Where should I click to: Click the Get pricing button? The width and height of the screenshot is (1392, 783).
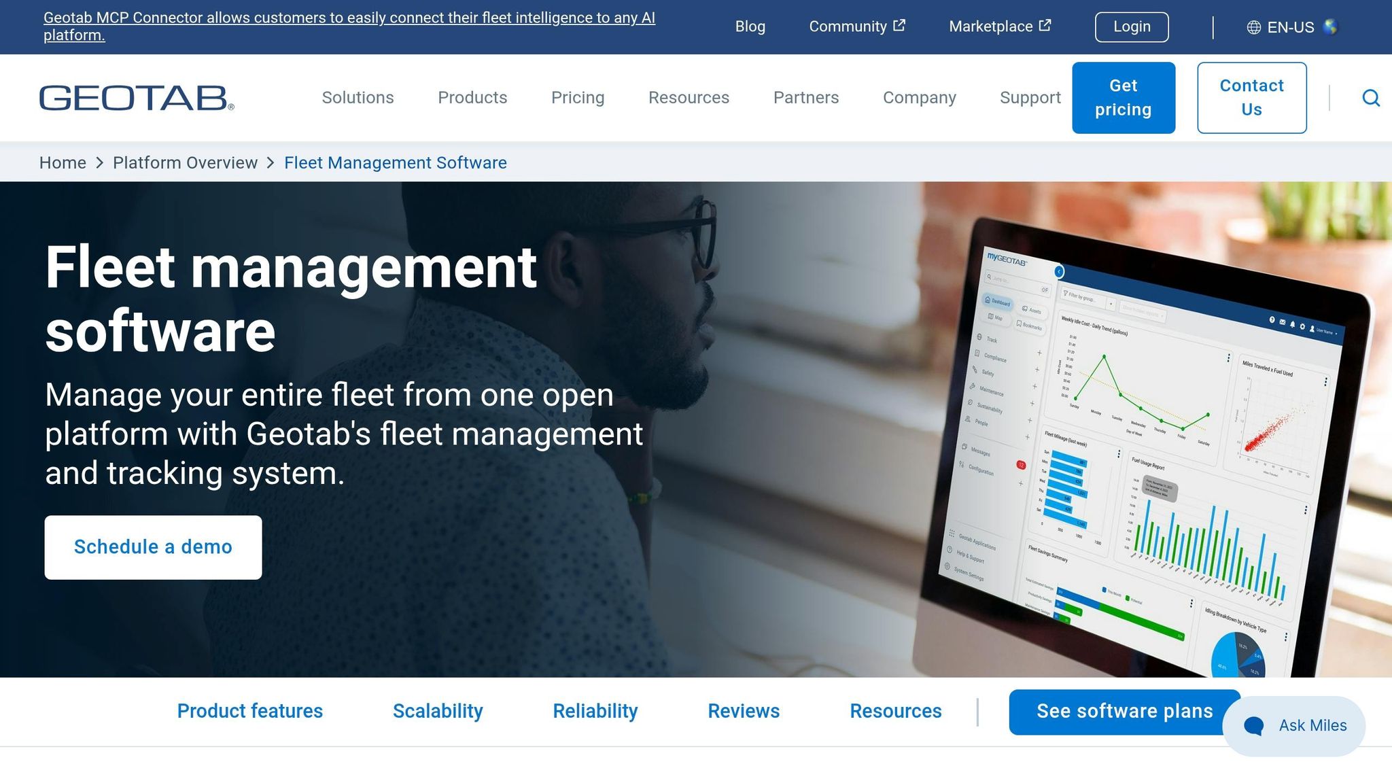[1124, 98]
